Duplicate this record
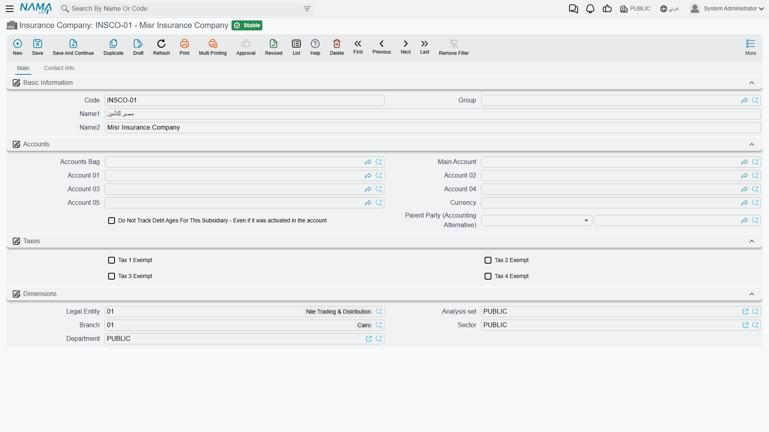Image resolution: width=769 pixels, height=432 pixels. (x=113, y=47)
